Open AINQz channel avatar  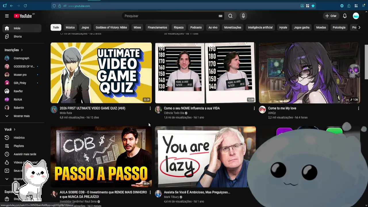click(x=262, y=110)
